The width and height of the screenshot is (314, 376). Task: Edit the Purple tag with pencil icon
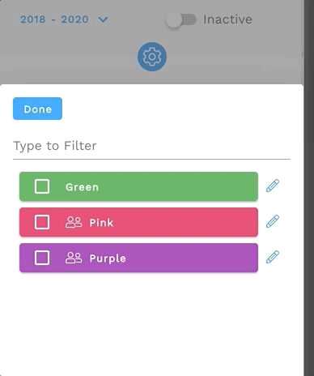[273, 257]
